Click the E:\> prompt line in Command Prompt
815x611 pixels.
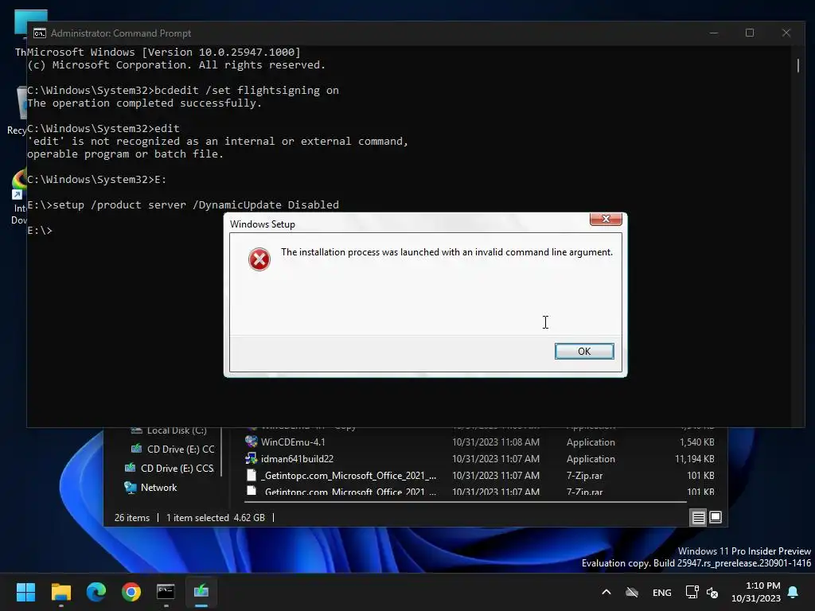[40, 230]
